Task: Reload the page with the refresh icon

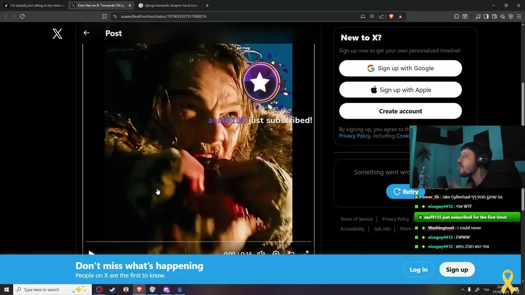Action: click(22, 16)
